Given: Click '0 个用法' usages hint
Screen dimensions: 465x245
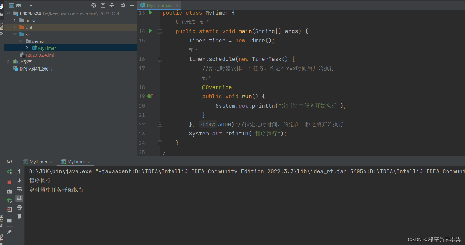Looking at the screenshot, I should (185, 22).
